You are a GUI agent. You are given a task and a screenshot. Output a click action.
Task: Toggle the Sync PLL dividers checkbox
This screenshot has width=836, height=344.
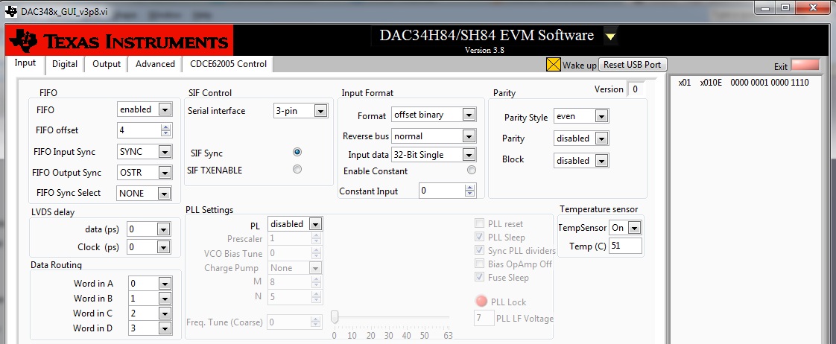pos(479,250)
